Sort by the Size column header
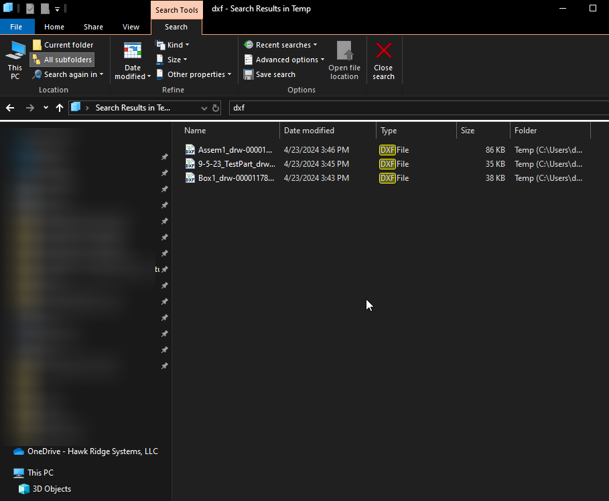Screen dimensions: 609x501 468,131
